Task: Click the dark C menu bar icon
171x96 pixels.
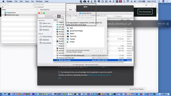Action: (x=117, y=1)
